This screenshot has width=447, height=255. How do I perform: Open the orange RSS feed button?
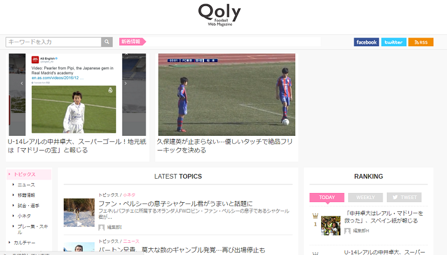coord(421,42)
